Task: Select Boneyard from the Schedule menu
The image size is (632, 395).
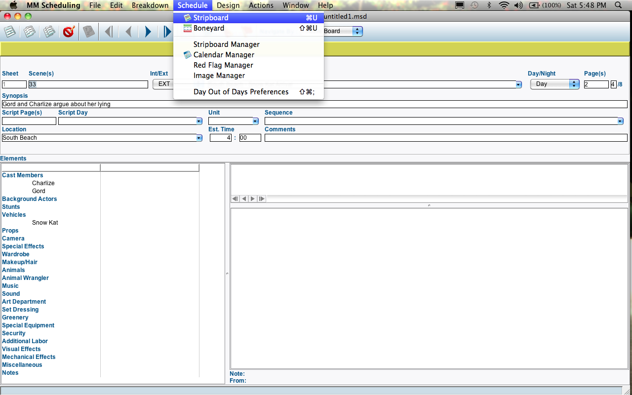Action: pyautogui.click(x=208, y=28)
